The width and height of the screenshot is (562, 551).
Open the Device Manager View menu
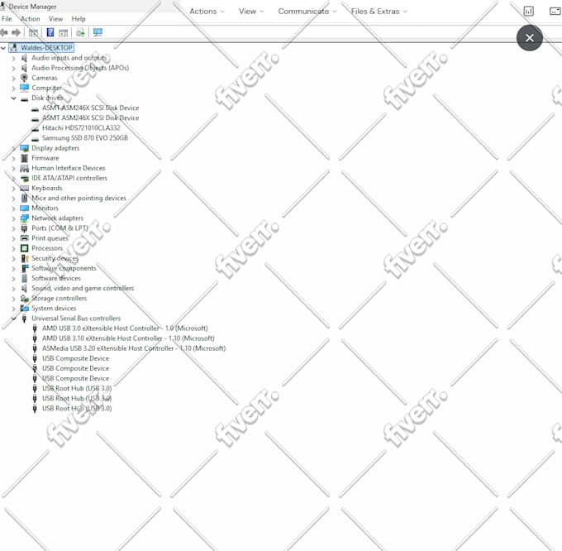pyautogui.click(x=56, y=19)
